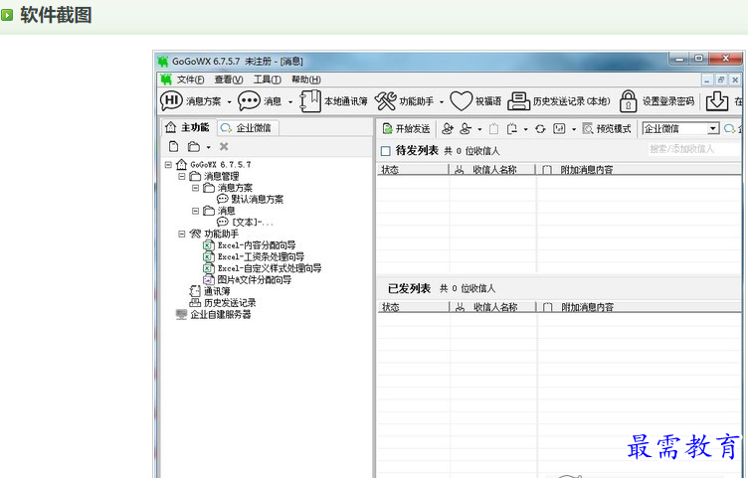748x478 pixels.
Task: Toggle 预览模式 preview mode
Action: 607,128
